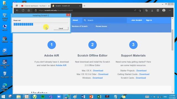Open the browser home page icon

(29, 10)
